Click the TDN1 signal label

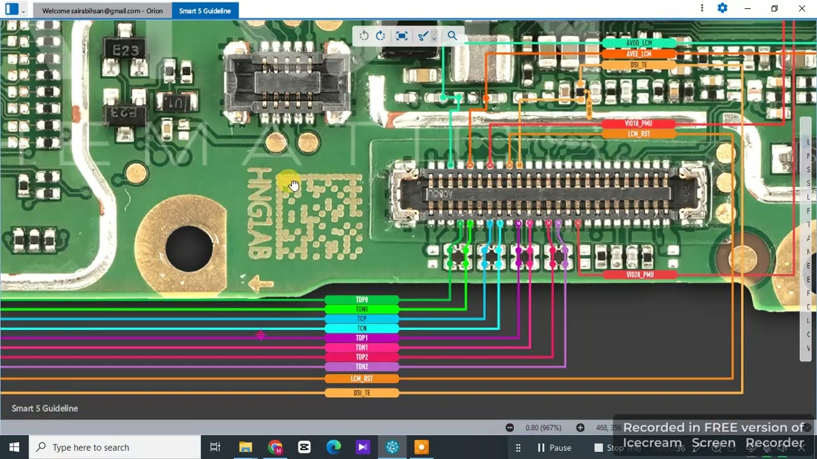tap(362, 347)
